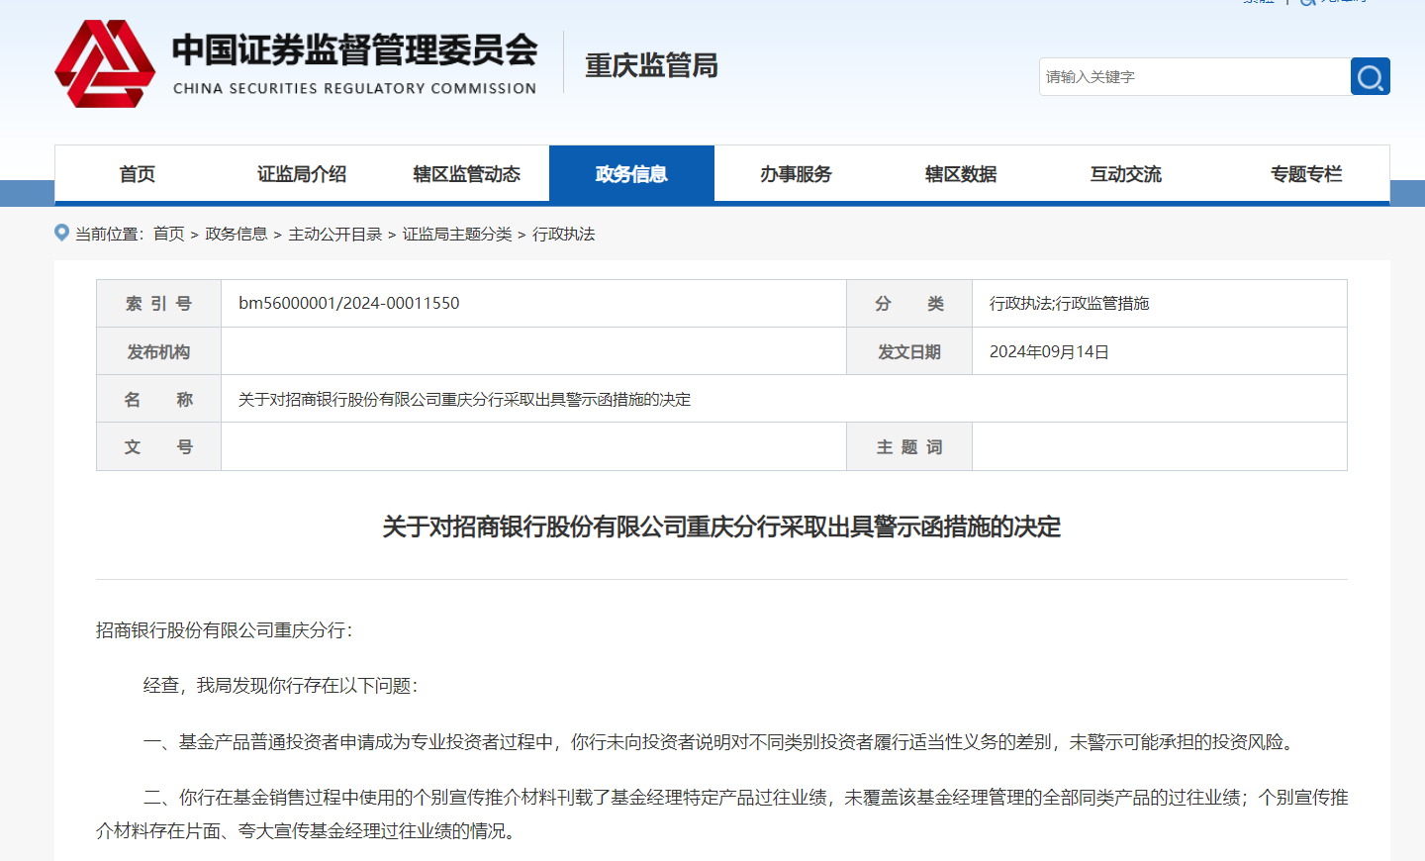Click the 首页 breadcrumb link
1425x861 pixels.
pos(167,234)
